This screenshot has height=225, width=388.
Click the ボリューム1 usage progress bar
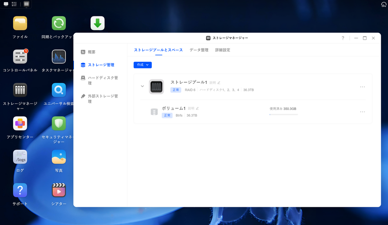coord(283,114)
